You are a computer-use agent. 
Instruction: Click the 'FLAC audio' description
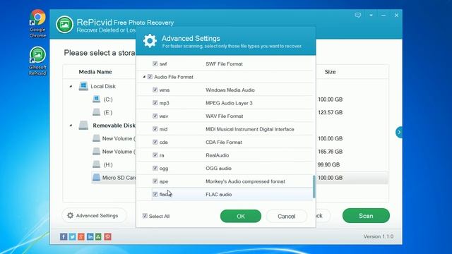[x=218, y=195]
